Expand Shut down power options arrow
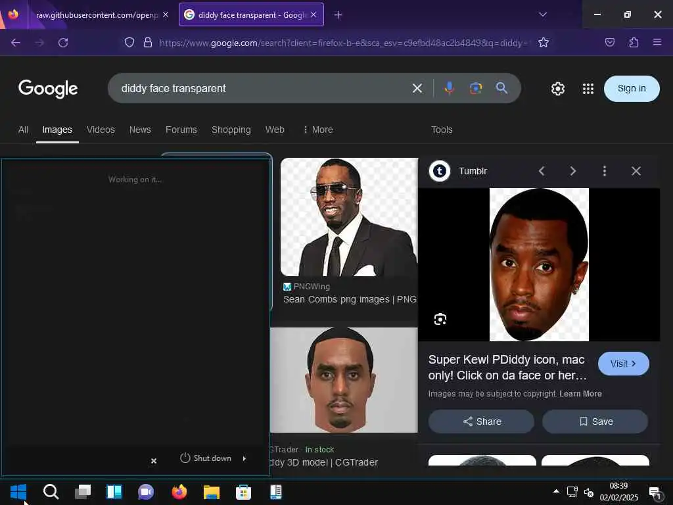Viewport: 673px width, 505px height. [244, 458]
